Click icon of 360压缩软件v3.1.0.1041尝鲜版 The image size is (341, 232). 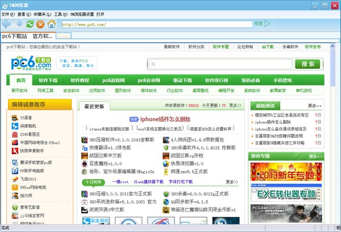coord(84,140)
